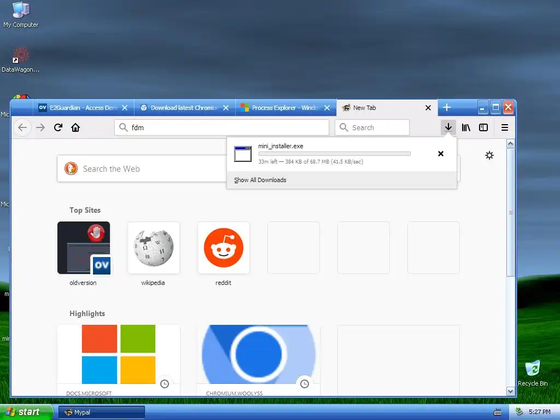This screenshot has width=560, height=420.
Task: Click the 5:27 PM taskbar clock
Action: (x=540, y=412)
